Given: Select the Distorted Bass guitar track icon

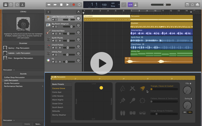Looking at the screenshot, I should (x=48, y=32).
